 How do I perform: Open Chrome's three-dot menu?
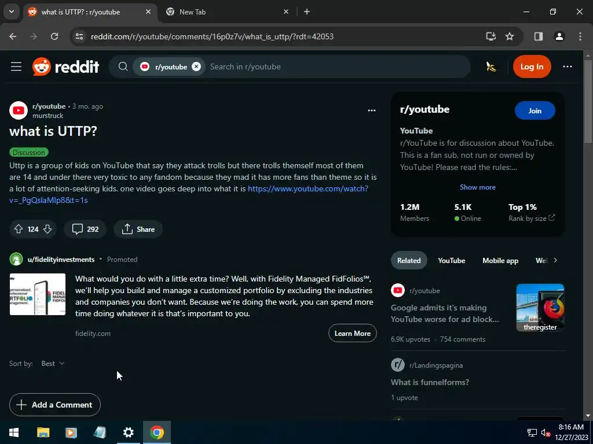[x=580, y=36]
